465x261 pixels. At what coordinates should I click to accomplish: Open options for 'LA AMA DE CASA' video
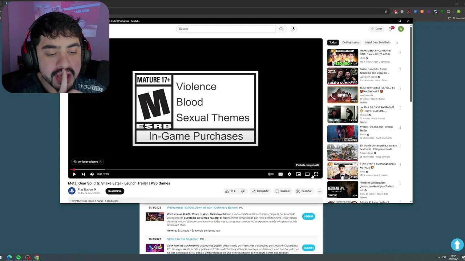point(400,108)
